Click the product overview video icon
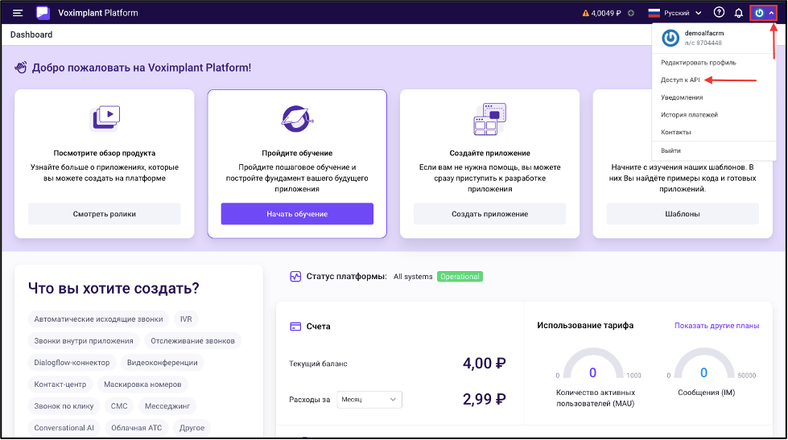788x440 pixels. [x=105, y=118]
